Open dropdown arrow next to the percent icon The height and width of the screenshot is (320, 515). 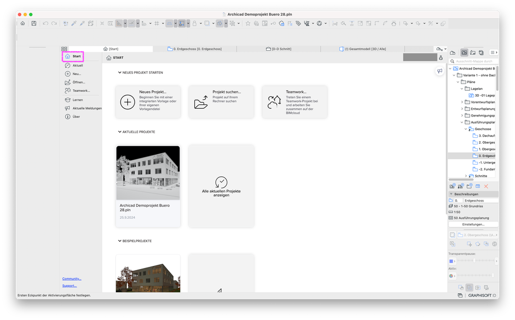[437, 23]
